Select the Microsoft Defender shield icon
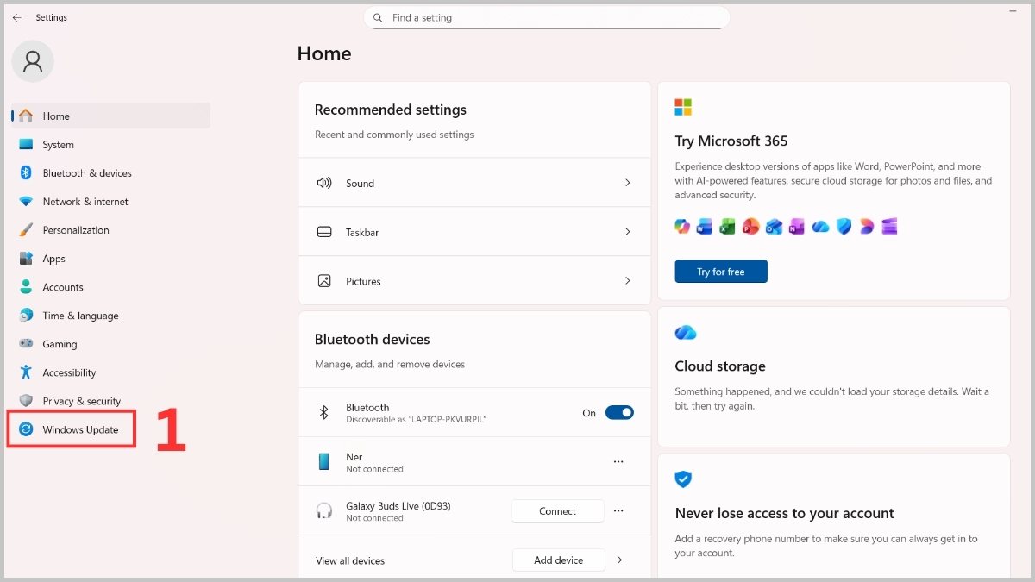 click(x=844, y=226)
